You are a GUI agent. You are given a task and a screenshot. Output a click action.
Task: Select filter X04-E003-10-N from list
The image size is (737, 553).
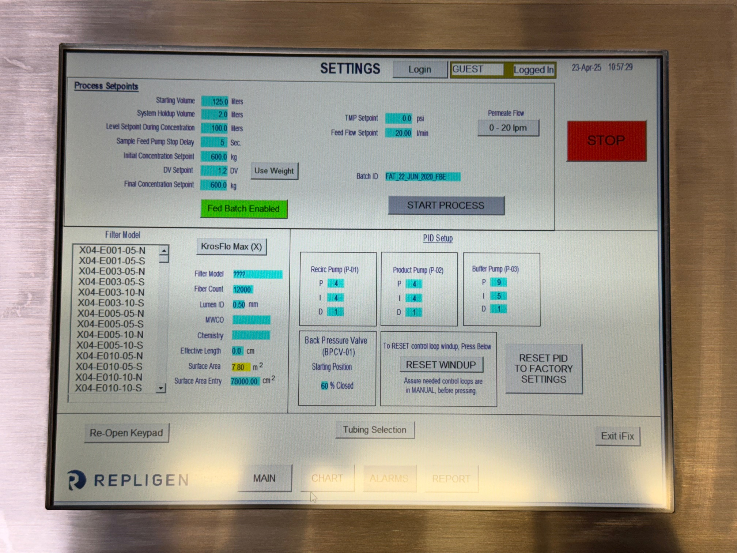click(x=112, y=293)
